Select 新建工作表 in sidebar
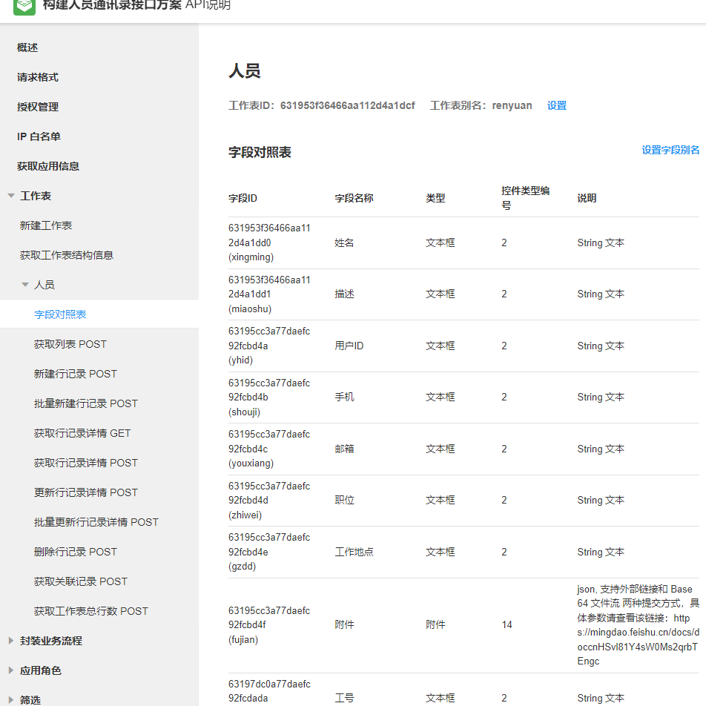 [46, 225]
